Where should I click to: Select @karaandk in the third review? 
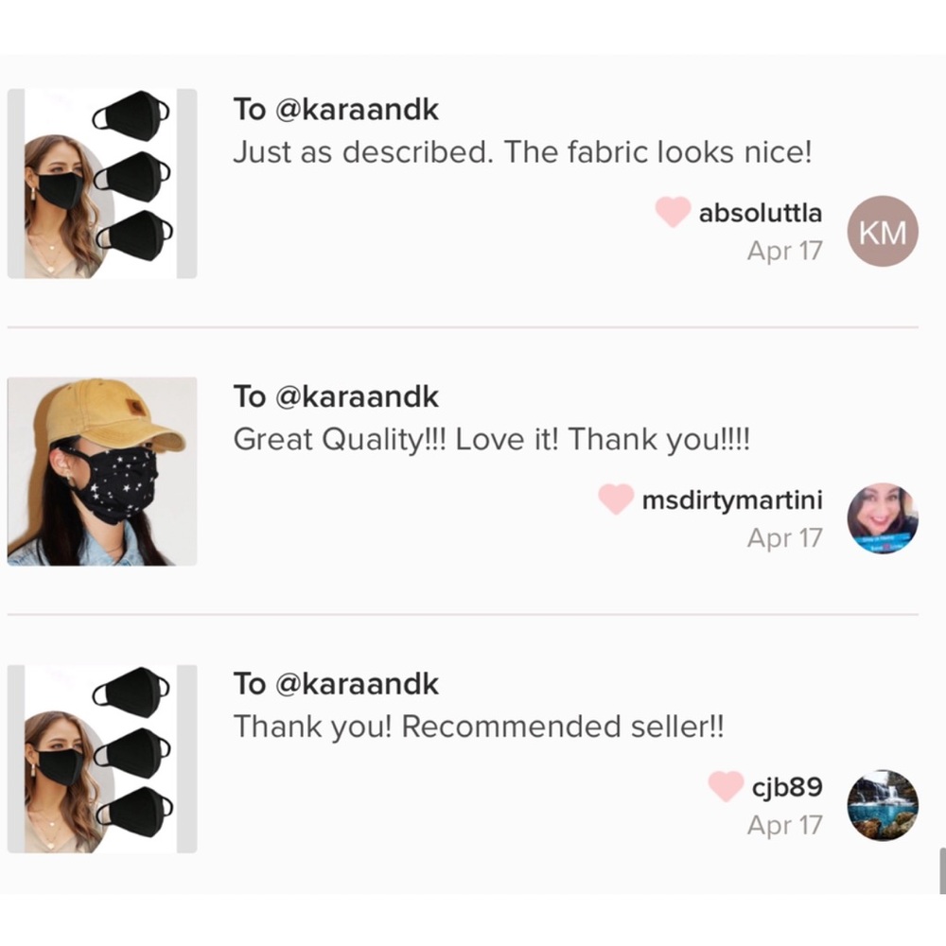tap(357, 684)
